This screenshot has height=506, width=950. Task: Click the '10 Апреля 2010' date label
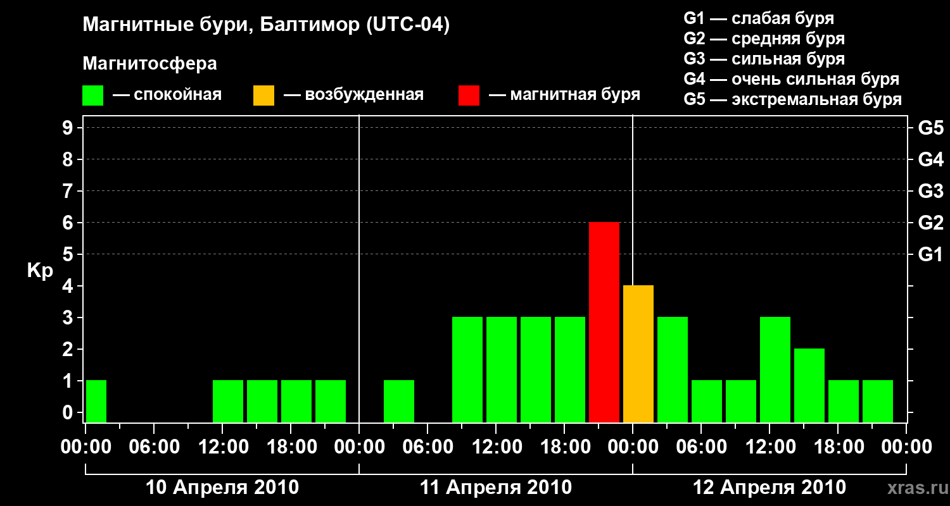[x=222, y=488]
